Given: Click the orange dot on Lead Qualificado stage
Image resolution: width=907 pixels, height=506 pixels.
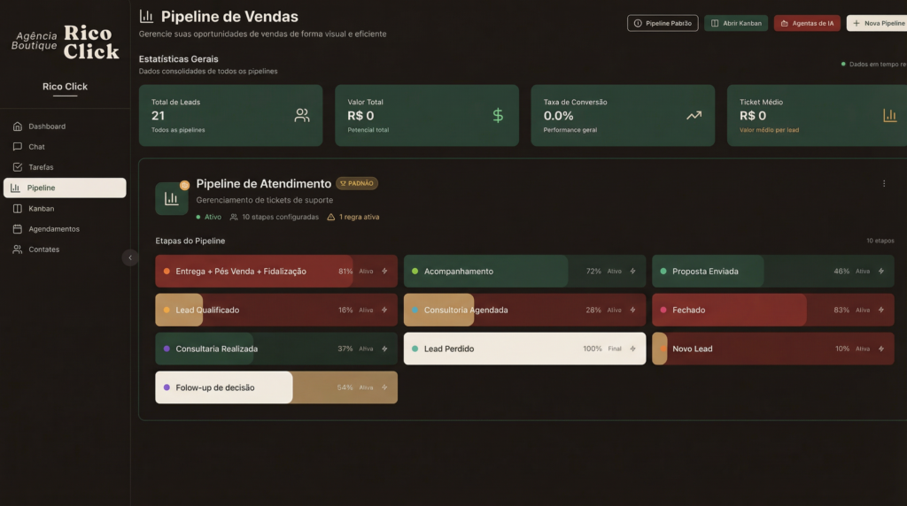Looking at the screenshot, I should pyautogui.click(x=167, y=310).
